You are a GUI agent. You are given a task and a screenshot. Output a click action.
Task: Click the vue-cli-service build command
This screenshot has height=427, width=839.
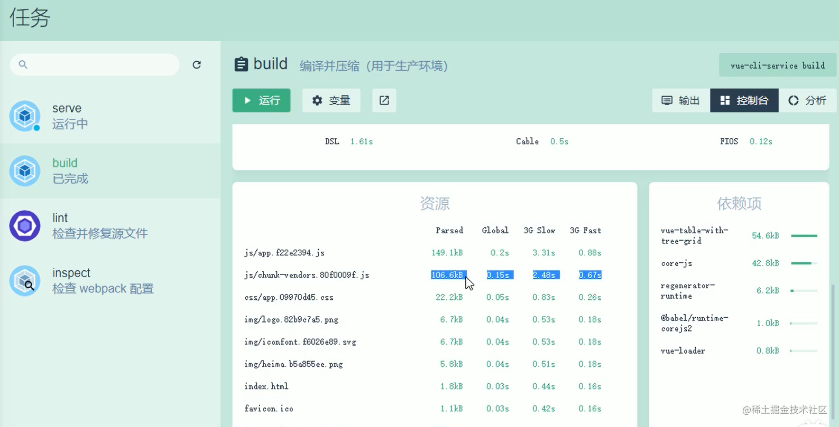click(x=778, y=65)
